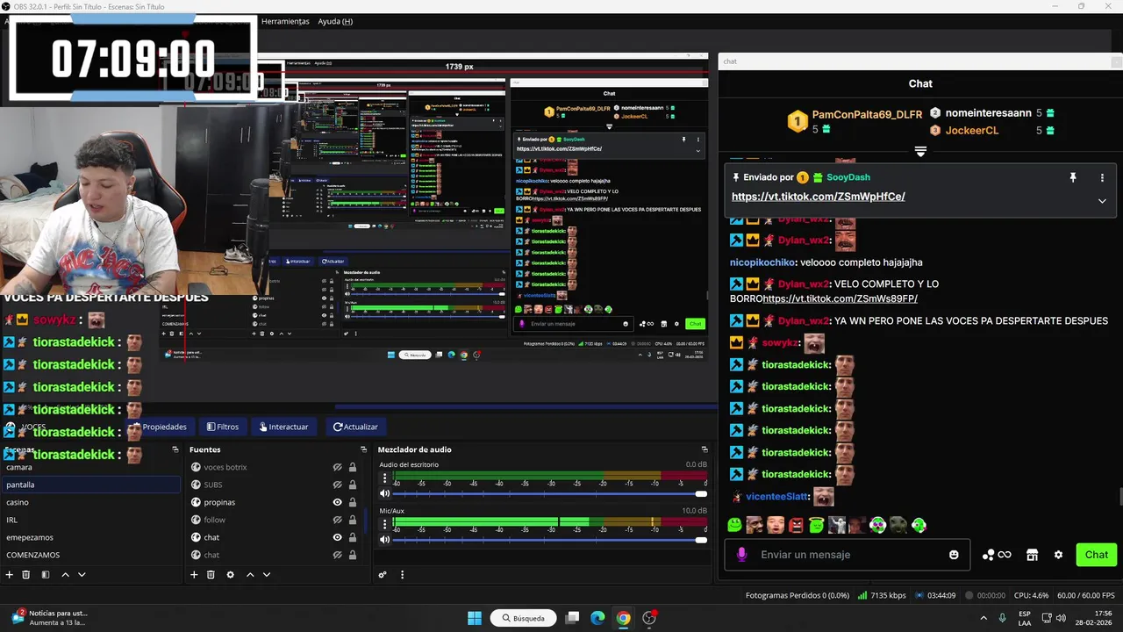Open Herramientas menu
This screenshot has height=632, width=1123.
coord(285,21)
